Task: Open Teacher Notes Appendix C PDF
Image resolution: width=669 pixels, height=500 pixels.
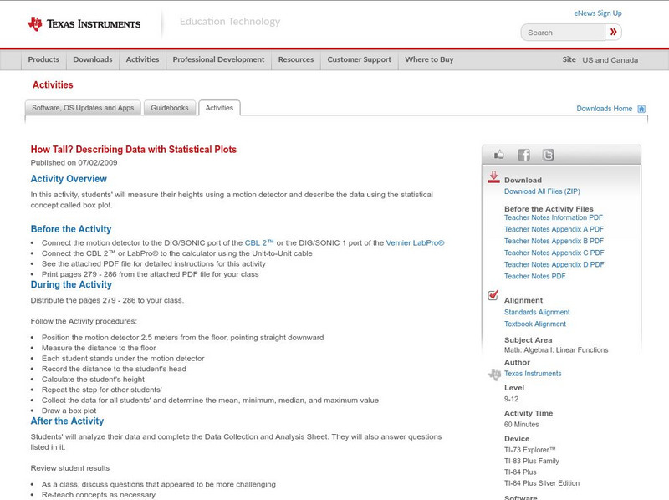Action: pos(554,253)
